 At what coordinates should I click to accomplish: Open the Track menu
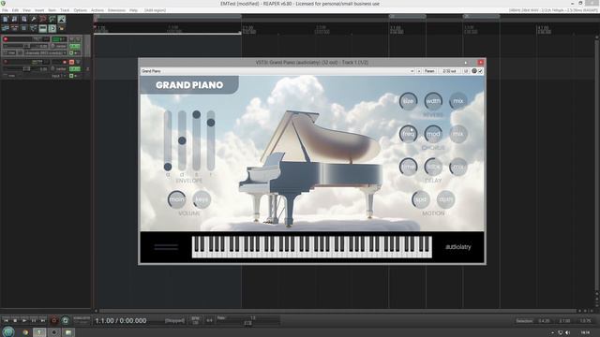coord(65,10)
